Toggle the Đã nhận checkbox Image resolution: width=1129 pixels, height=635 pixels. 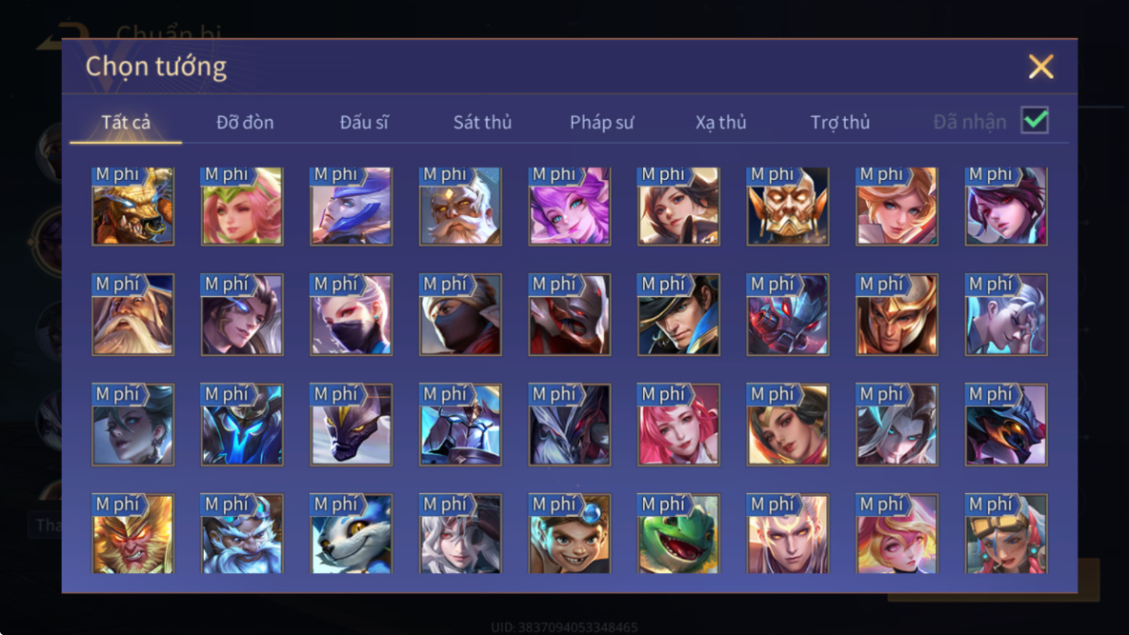point(1035,120)
